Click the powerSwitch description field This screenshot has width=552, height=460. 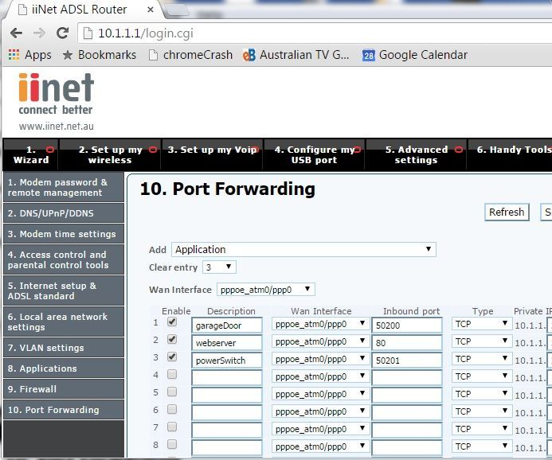click(227, 361)
